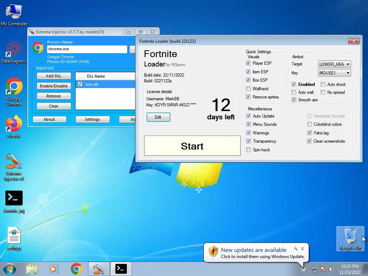Toggle the Item ESP checkbox

tap(248, 72)
